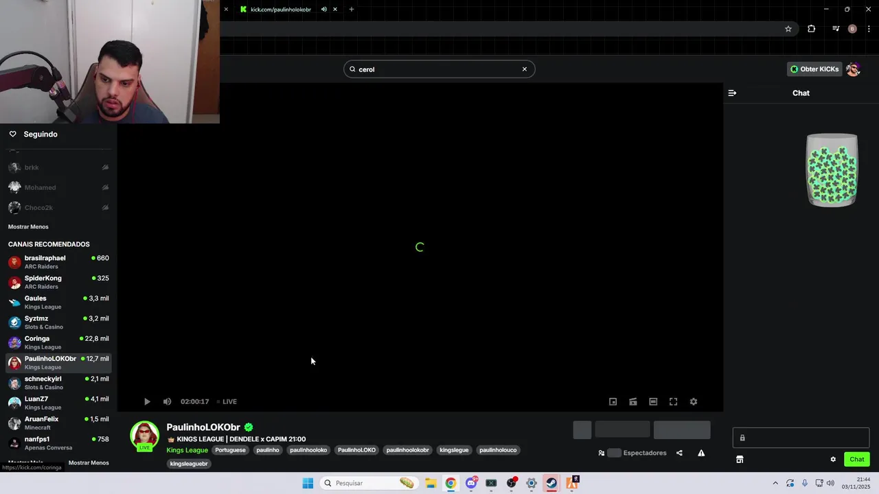Click the Espectadores viewers icon
Image resolution: width=879 pixels, height=494 pixels.
pos(602,453)
